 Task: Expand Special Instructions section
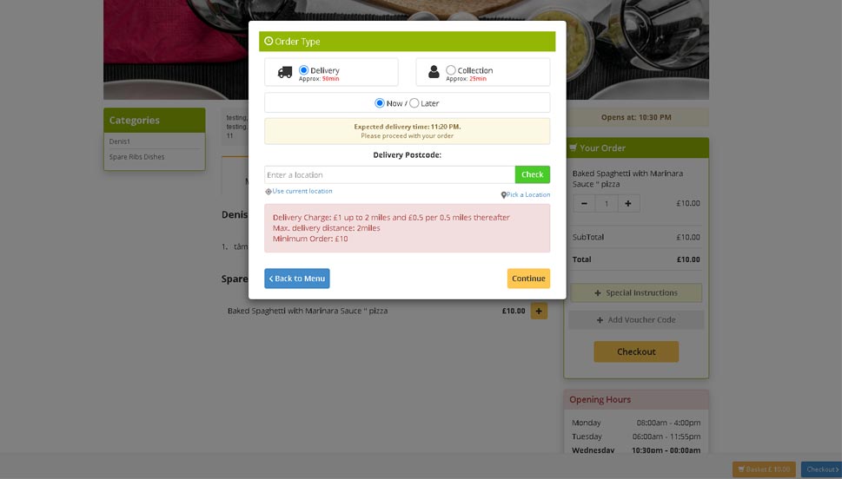pyautogui.click(x=636, y=293)
